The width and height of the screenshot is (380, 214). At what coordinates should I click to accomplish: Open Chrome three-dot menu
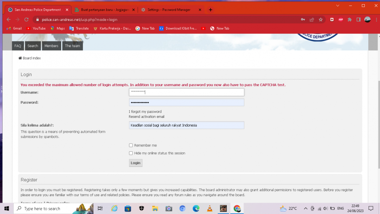pyautogui.click(x=376, y=20)
